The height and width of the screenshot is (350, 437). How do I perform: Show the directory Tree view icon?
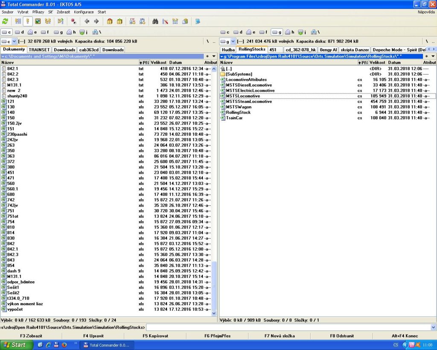click(48, 21)
